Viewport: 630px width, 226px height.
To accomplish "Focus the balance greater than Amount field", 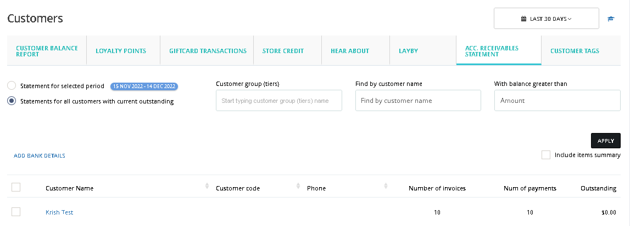I will tap(557, 100).
